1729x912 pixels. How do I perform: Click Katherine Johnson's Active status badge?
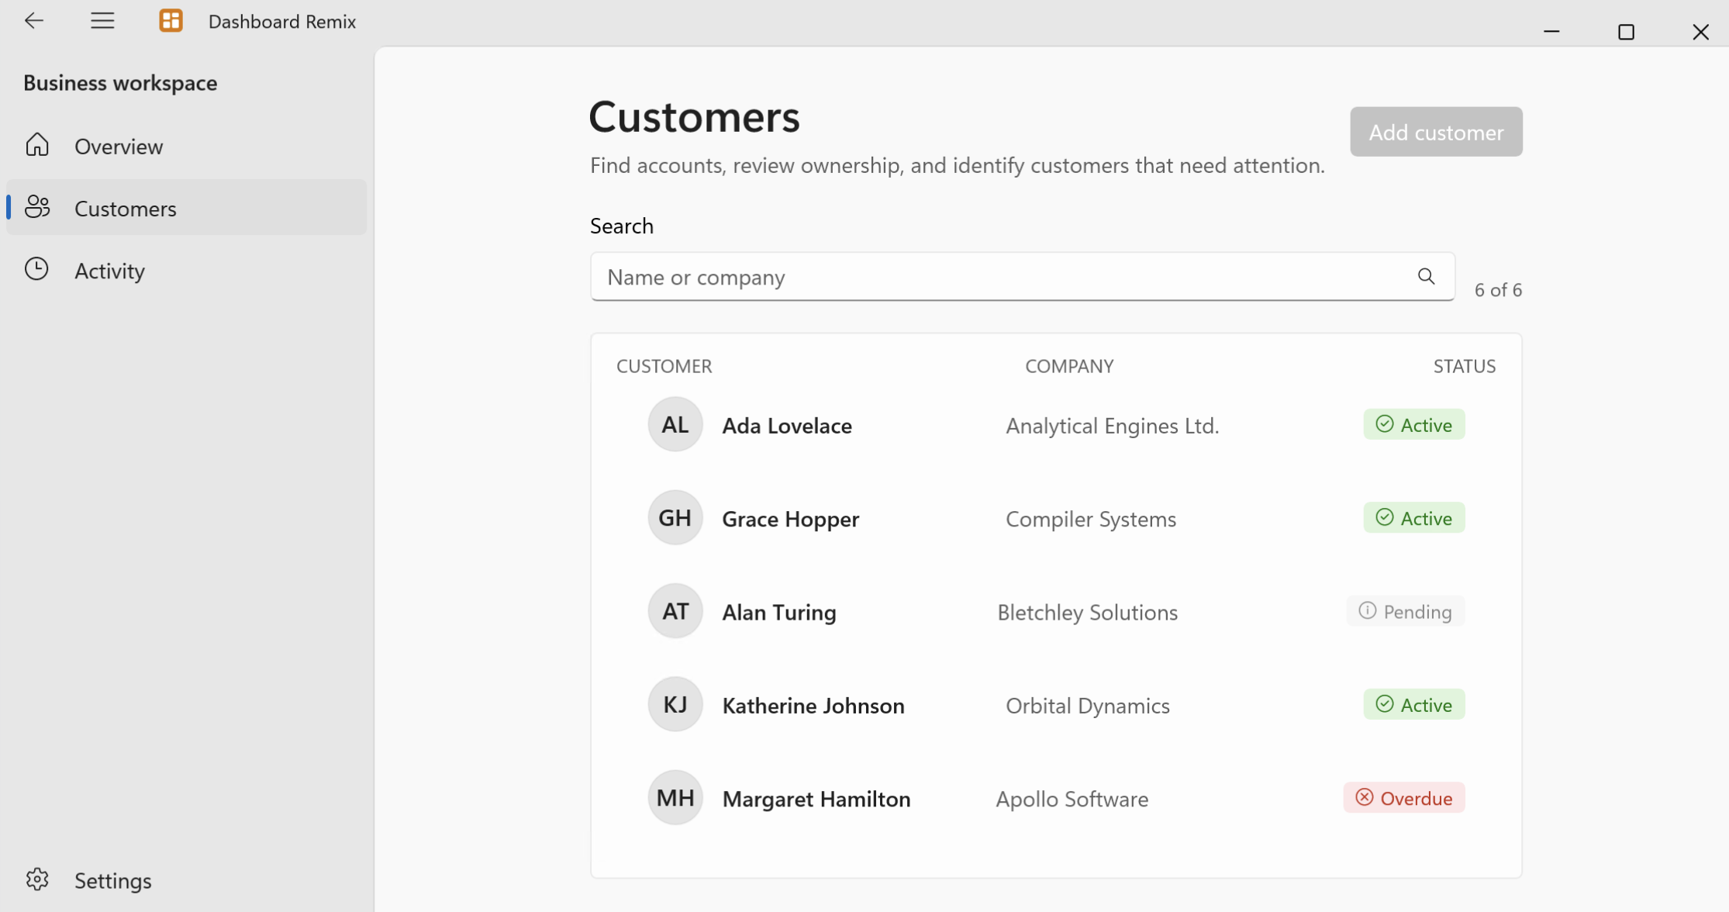[x=1414, y=704]
